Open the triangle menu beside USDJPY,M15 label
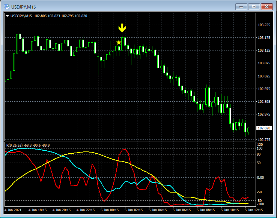This screenshot has width=277, height=218. coord(7,16)
